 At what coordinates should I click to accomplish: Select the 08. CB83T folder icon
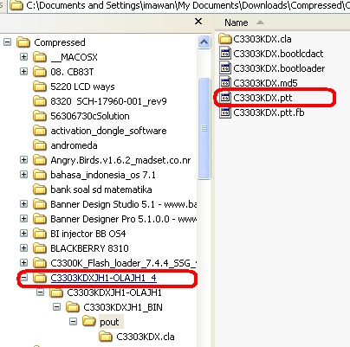[40, 72]
